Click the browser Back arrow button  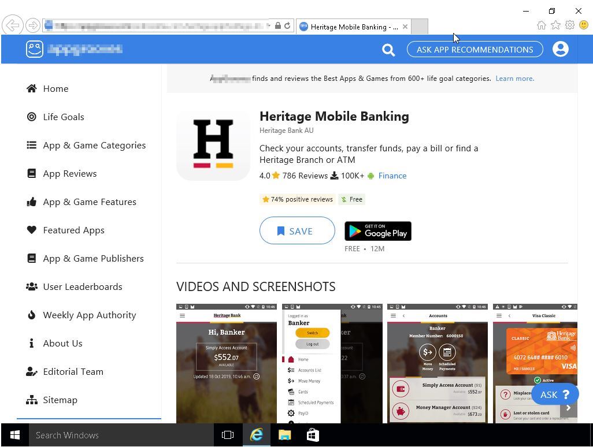tap(13, 25)
